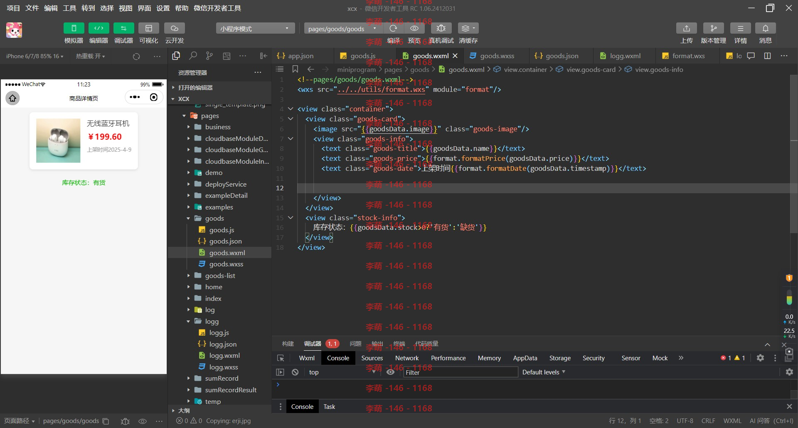This screenshot has width=798, height=428.
Task: Switch to goods.js tab
Action: 363,56
